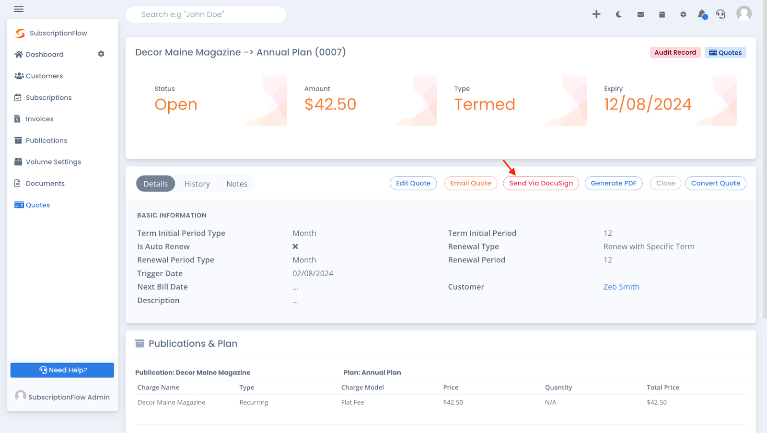This screenshot has width=767, height=433.
Task: Click the Edit Quote button
Action: coord(413,183)
